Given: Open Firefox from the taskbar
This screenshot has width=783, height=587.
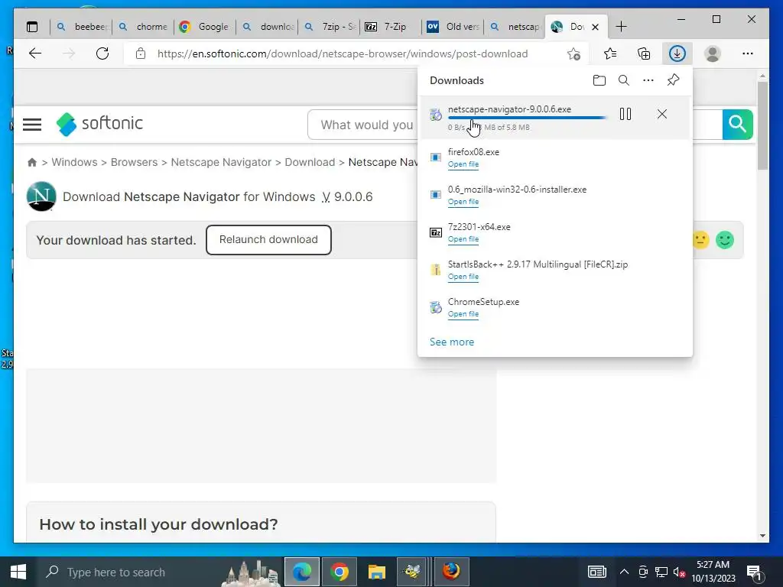Looking at the screenshot, I should click(x=451, y=572).
